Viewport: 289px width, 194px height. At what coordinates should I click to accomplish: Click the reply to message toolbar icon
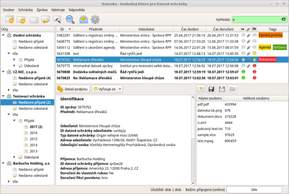(46, 20)
